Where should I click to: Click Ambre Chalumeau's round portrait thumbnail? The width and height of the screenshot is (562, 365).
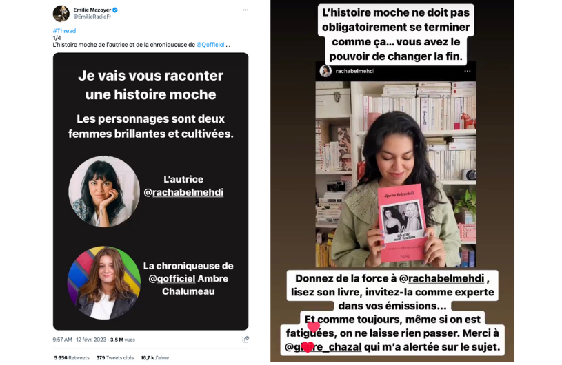(104, 282)
